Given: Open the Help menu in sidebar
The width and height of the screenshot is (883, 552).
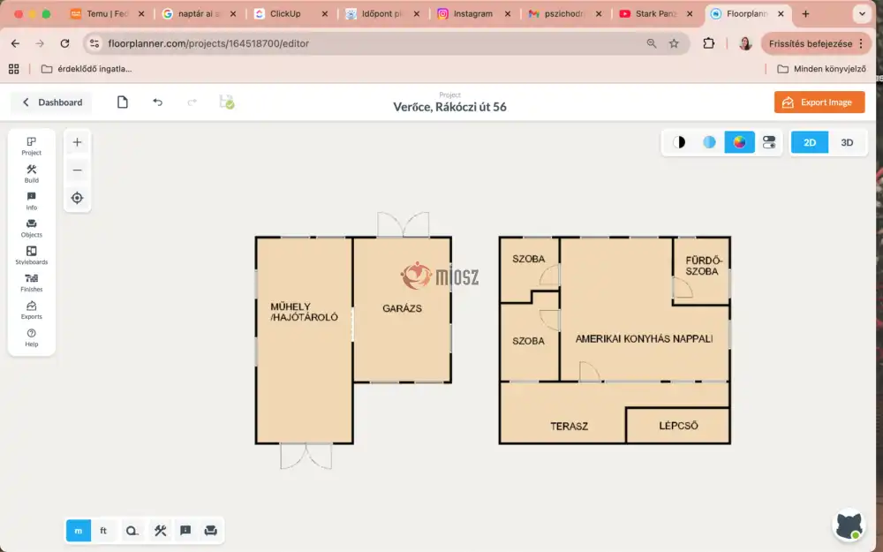Looking at the screenshot, I should [x=32, y=337].
